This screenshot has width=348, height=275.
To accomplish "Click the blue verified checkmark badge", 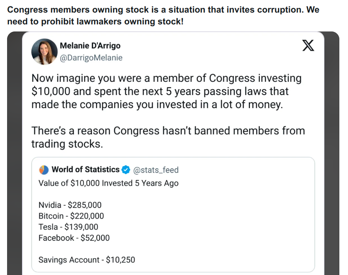I will click(126, 170).
